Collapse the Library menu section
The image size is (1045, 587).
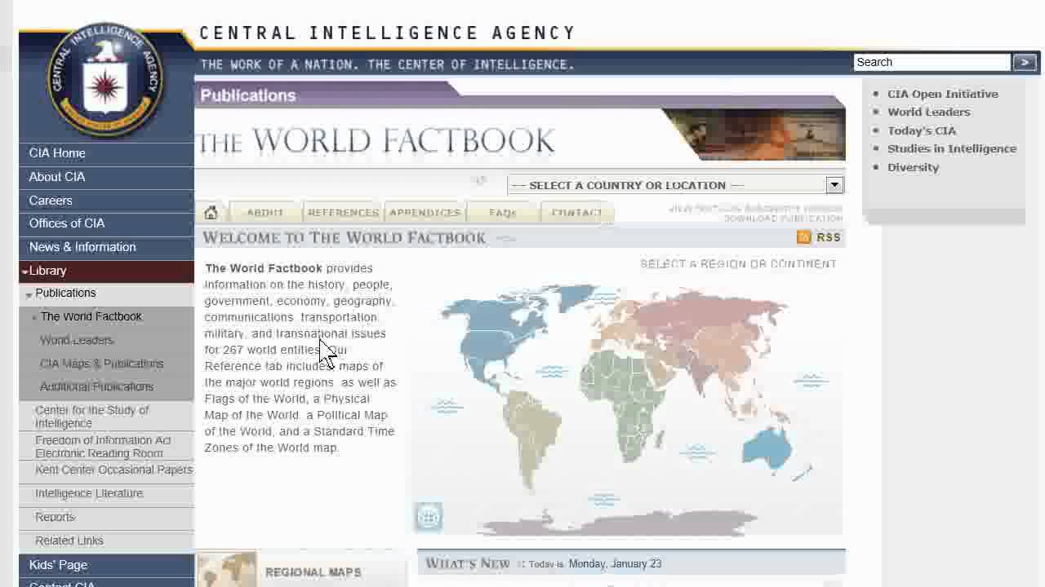pos(47,271)
